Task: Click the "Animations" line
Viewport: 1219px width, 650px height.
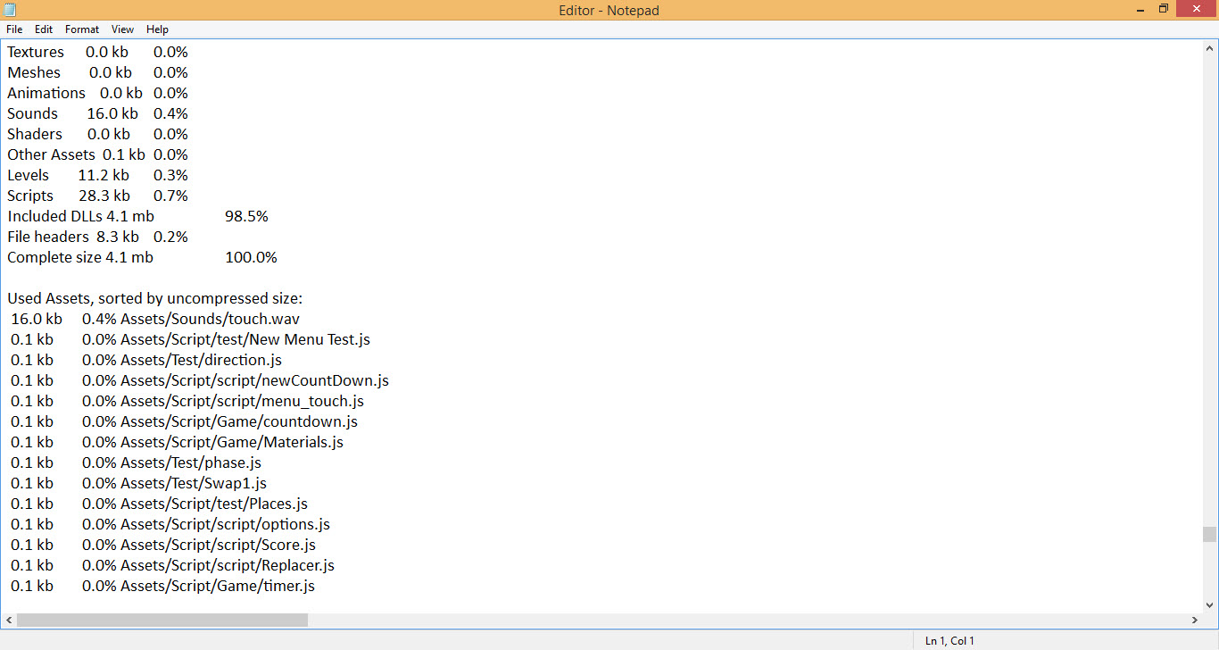Action: tap(98, 93)
